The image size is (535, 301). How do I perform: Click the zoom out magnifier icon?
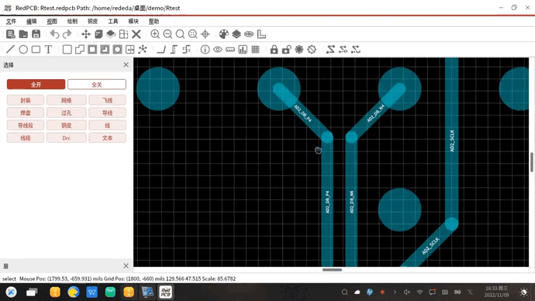[167, 34]
